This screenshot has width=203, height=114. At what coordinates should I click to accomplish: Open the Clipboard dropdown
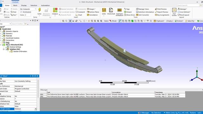tap(159, 21)
